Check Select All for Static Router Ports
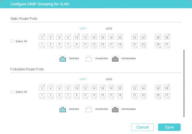Image resolution: width=192 pixels, height=134 pixels. coord(12,41)
